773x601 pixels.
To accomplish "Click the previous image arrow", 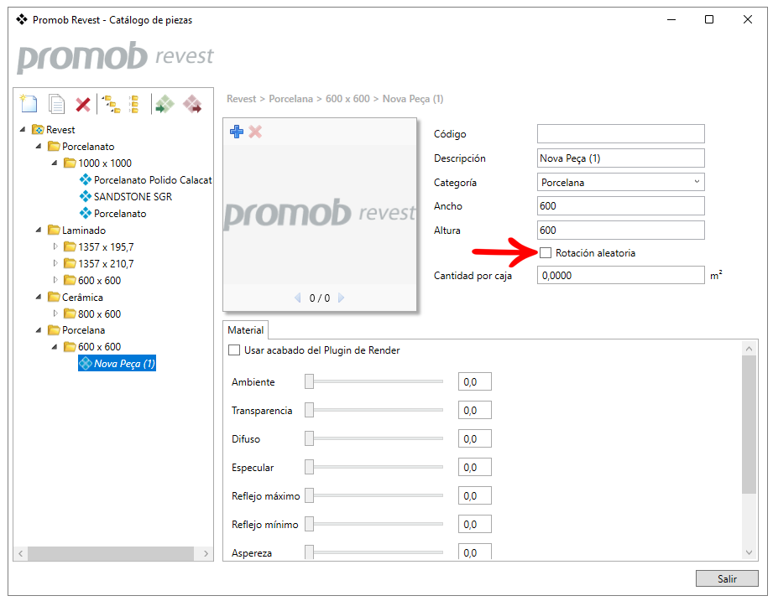I will (297, 298).
